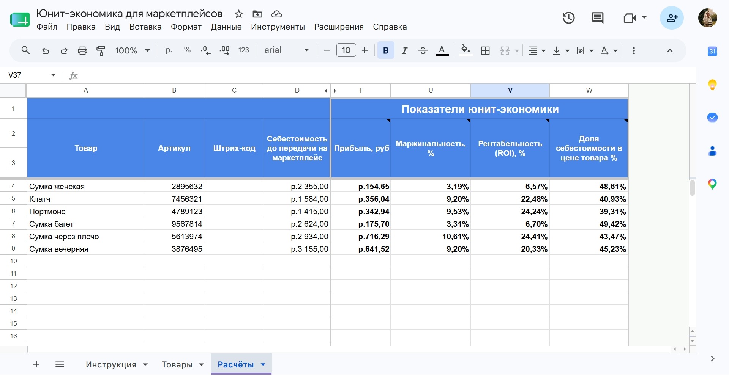The height and width of the screenshot is (375, 729).
Task: Increase font size plus button
Action: click(x=365, y=50)
